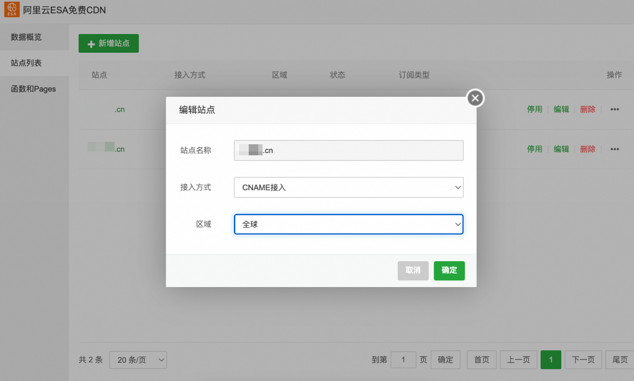Open the first .cn site link
Image resolution: width=634 pixels, height=381 pixels.
tap(119, 109)
